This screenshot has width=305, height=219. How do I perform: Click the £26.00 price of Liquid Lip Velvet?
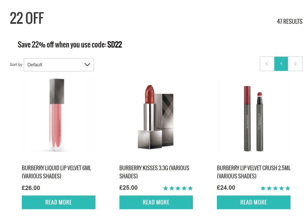tap(31, 188)
